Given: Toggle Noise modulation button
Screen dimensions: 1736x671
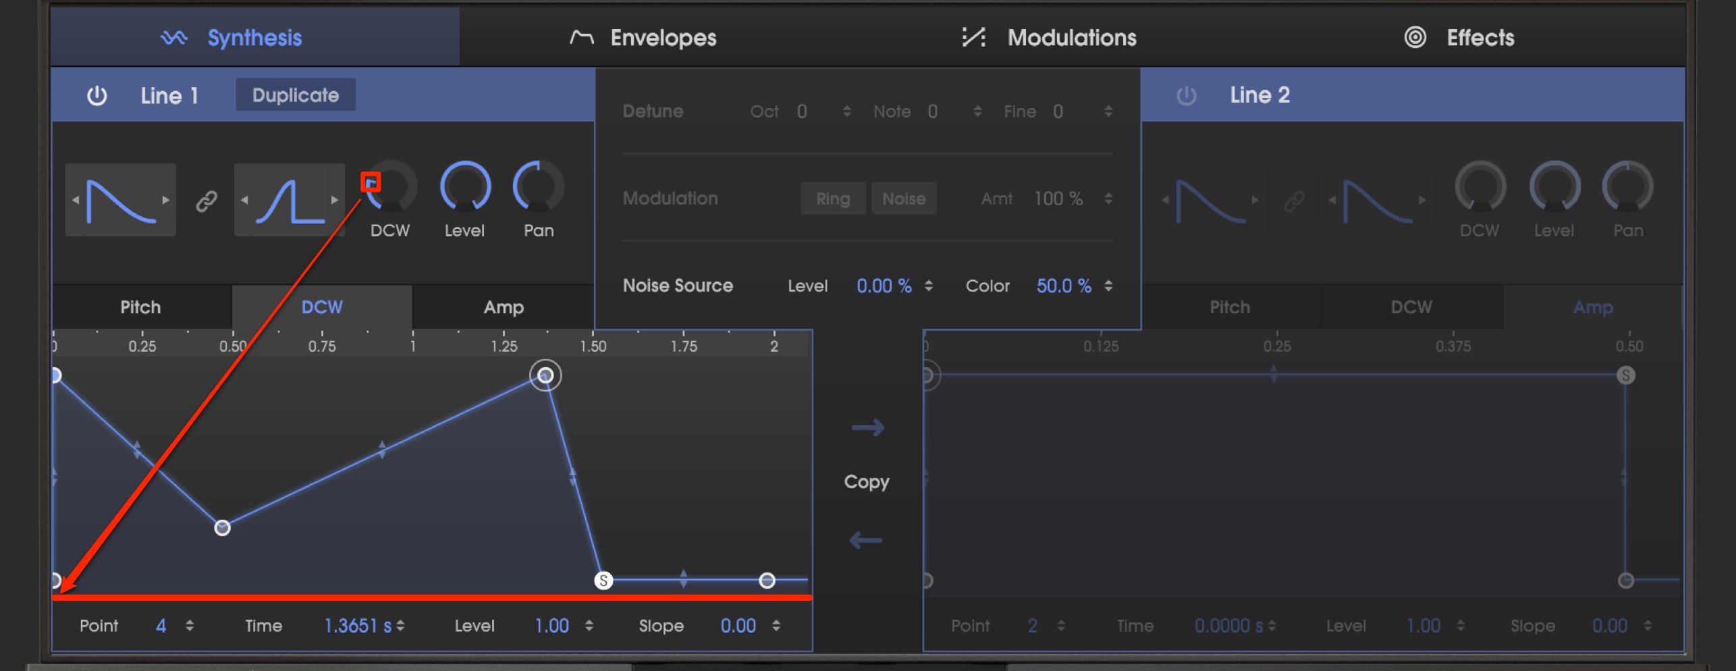Looking at the screenshot, I should pyautogui.click(x=904, y=198).
